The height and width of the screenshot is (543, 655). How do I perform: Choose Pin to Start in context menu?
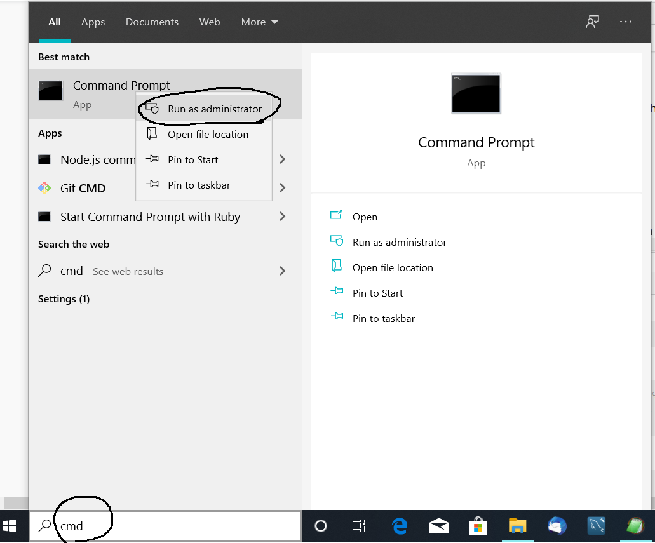point(205,159)
